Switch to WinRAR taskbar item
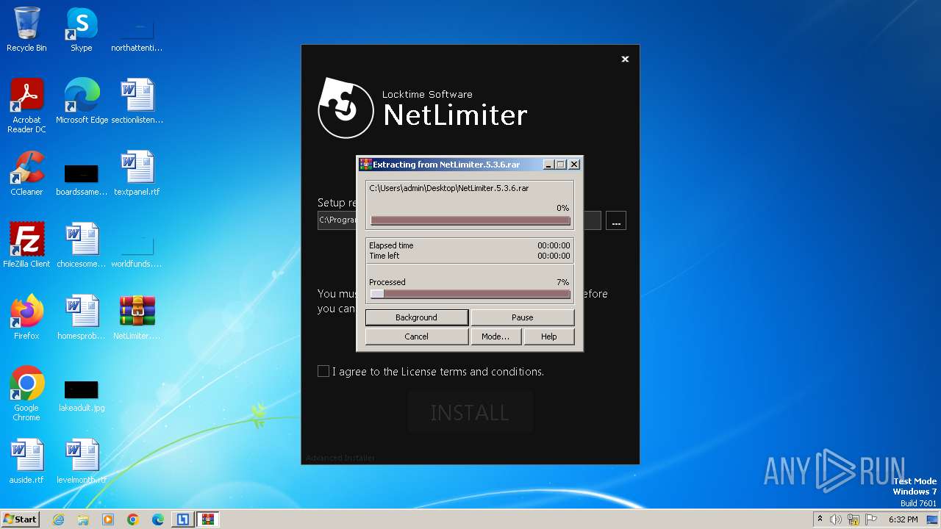 [208, 519]
